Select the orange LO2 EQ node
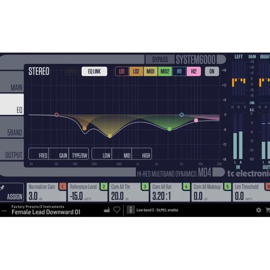Viewport: 270px width, 270px height. (85, 128)
